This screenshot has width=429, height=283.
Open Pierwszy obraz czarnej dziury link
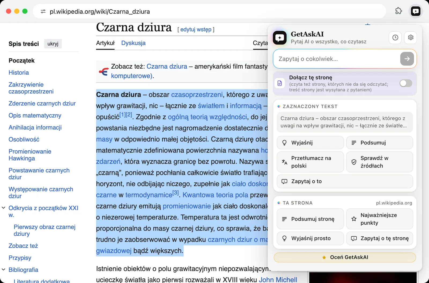(45, 230)
